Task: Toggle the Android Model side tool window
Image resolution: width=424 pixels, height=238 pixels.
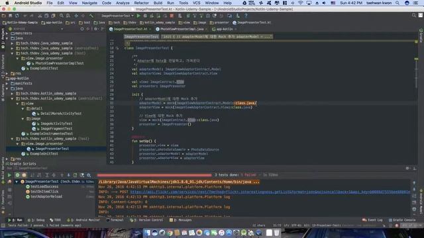Action: point(421,201)
